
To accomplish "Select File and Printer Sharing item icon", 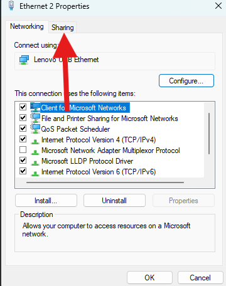I will [x=35, y=118].
